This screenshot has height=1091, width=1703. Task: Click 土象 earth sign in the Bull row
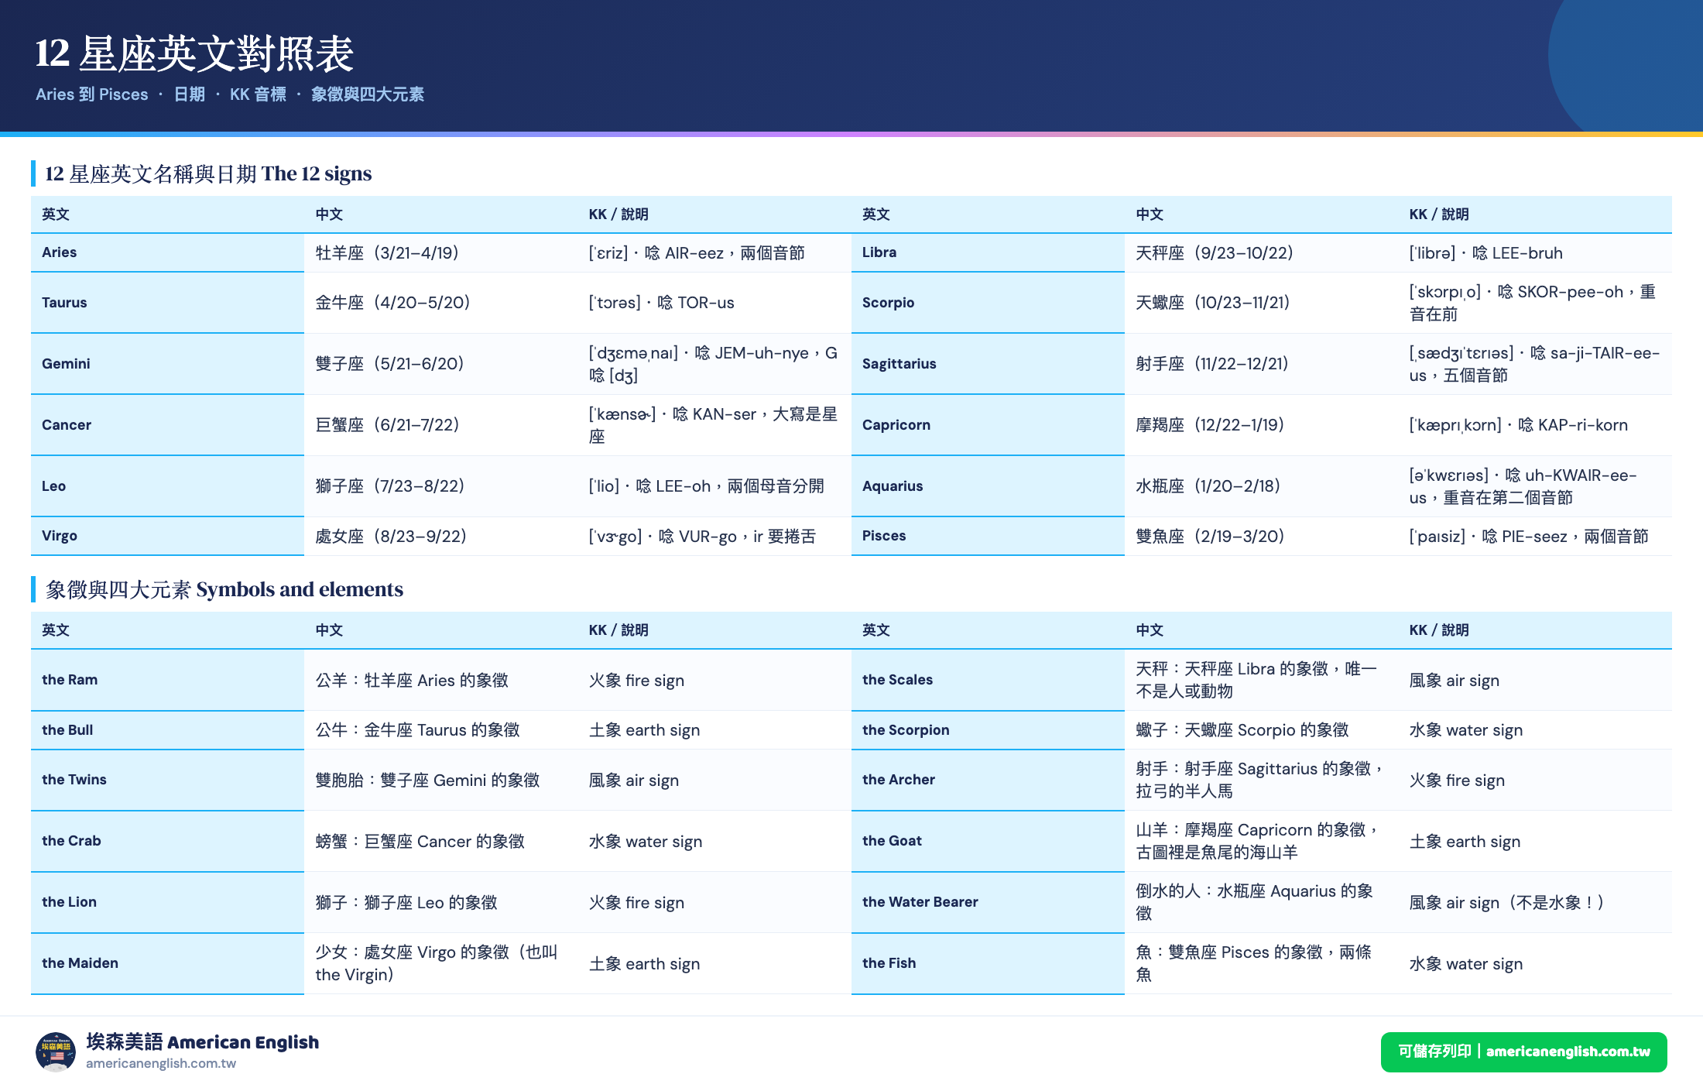714,730
